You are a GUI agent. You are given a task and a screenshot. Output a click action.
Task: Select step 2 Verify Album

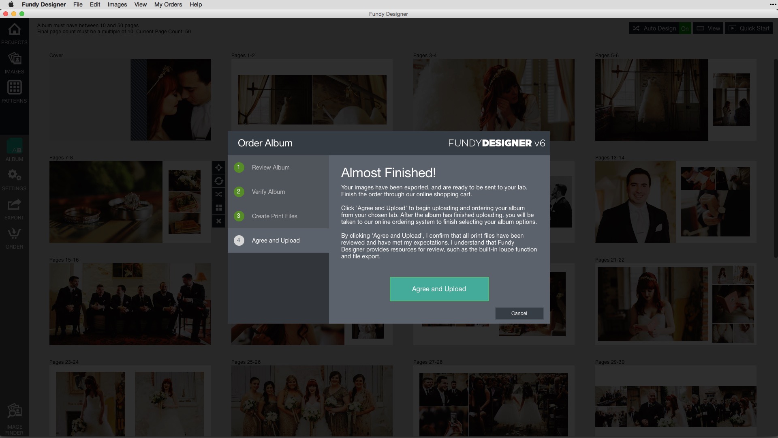(278, 192)
